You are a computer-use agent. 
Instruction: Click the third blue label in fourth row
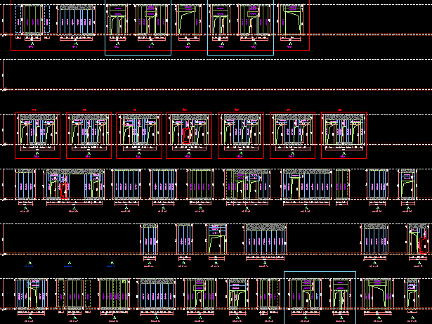click(111, 266)
